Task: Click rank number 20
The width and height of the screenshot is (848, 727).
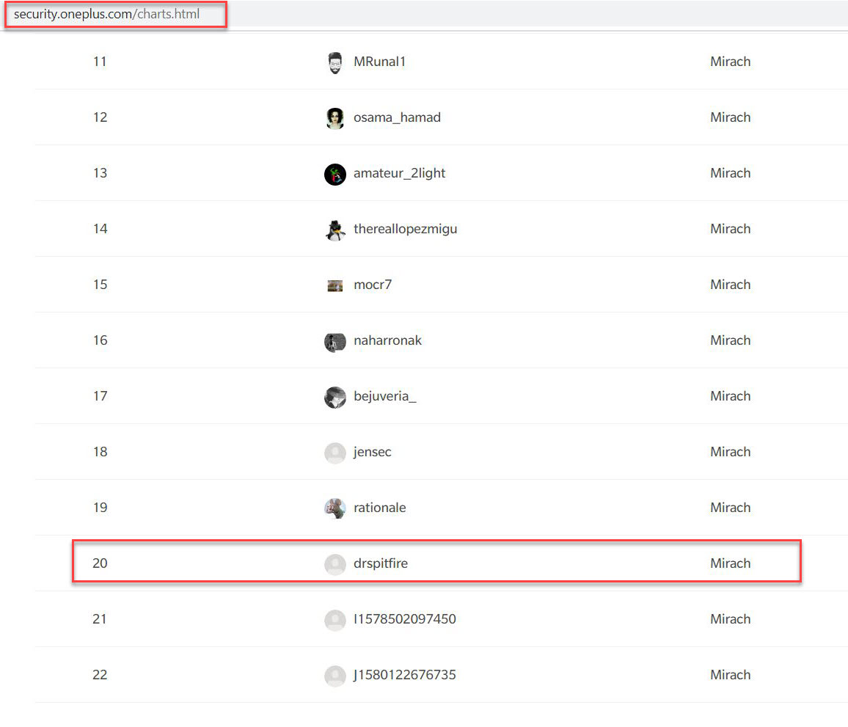Action: pos(100,563)
